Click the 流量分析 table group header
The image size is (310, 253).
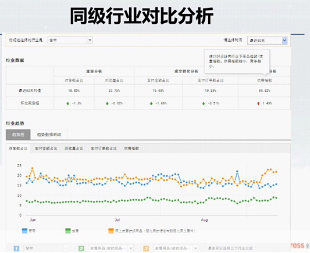click(x=94, y=71)
